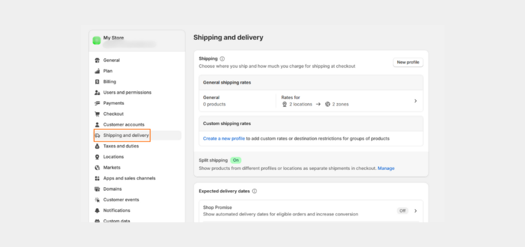
Task: Open Customer accounts settings
Action: 124,124
